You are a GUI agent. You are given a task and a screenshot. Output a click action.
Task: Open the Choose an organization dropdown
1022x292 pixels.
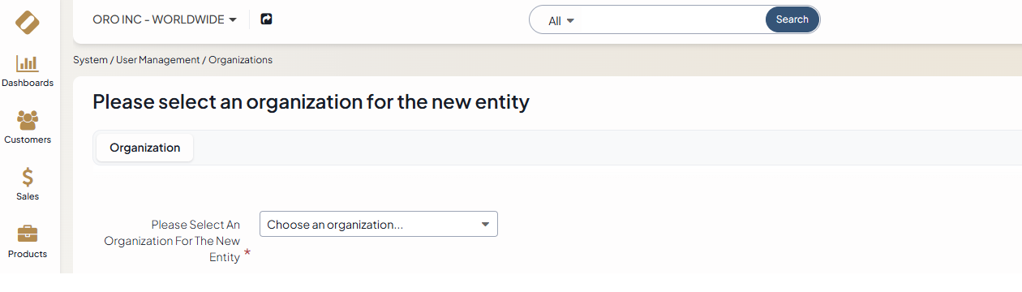tap(379, 225)
